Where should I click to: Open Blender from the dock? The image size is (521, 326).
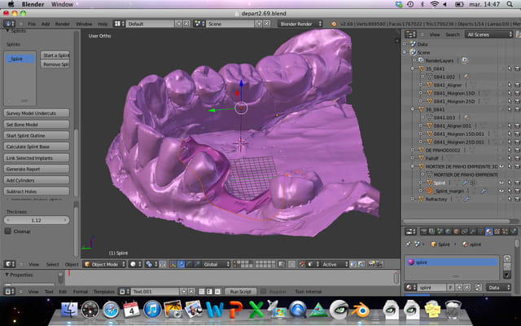click(360, 310)
